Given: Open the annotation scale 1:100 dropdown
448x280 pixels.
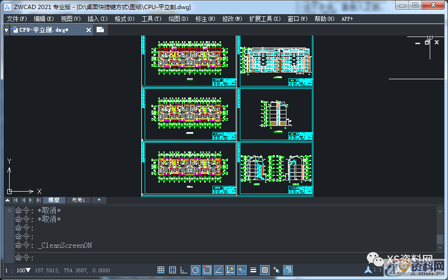Looking at the screenshot, I should click(28, 270).
